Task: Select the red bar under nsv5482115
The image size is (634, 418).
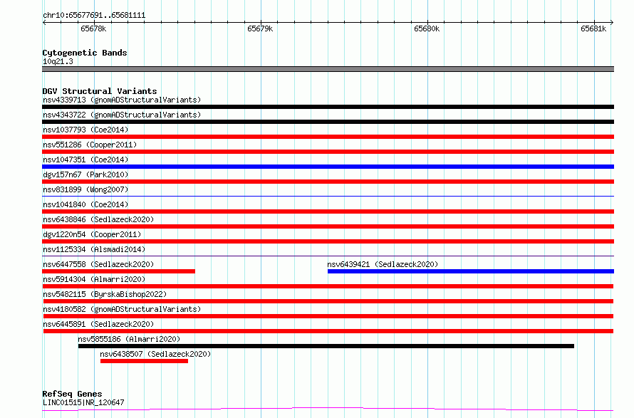Action: 328,302
